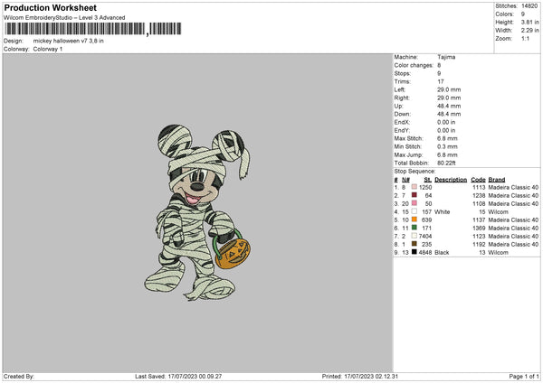
Task: Click the Width value '2.29 in'
Action: [530, 31]
